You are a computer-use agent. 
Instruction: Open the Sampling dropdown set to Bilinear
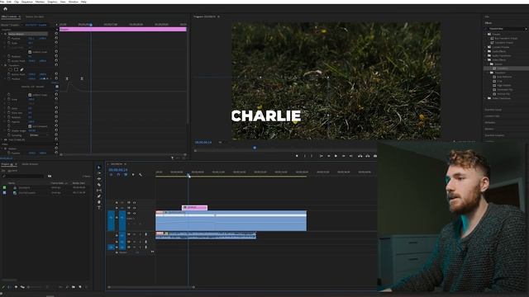pyautogui.click(x=39, y=135)
